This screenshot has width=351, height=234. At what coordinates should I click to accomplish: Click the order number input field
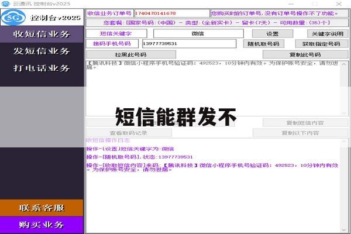click(x=171, y=13)
